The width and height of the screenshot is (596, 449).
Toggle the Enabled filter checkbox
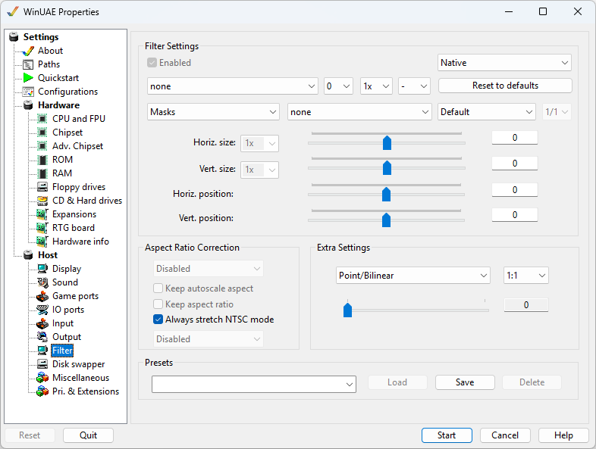(152, 63)
